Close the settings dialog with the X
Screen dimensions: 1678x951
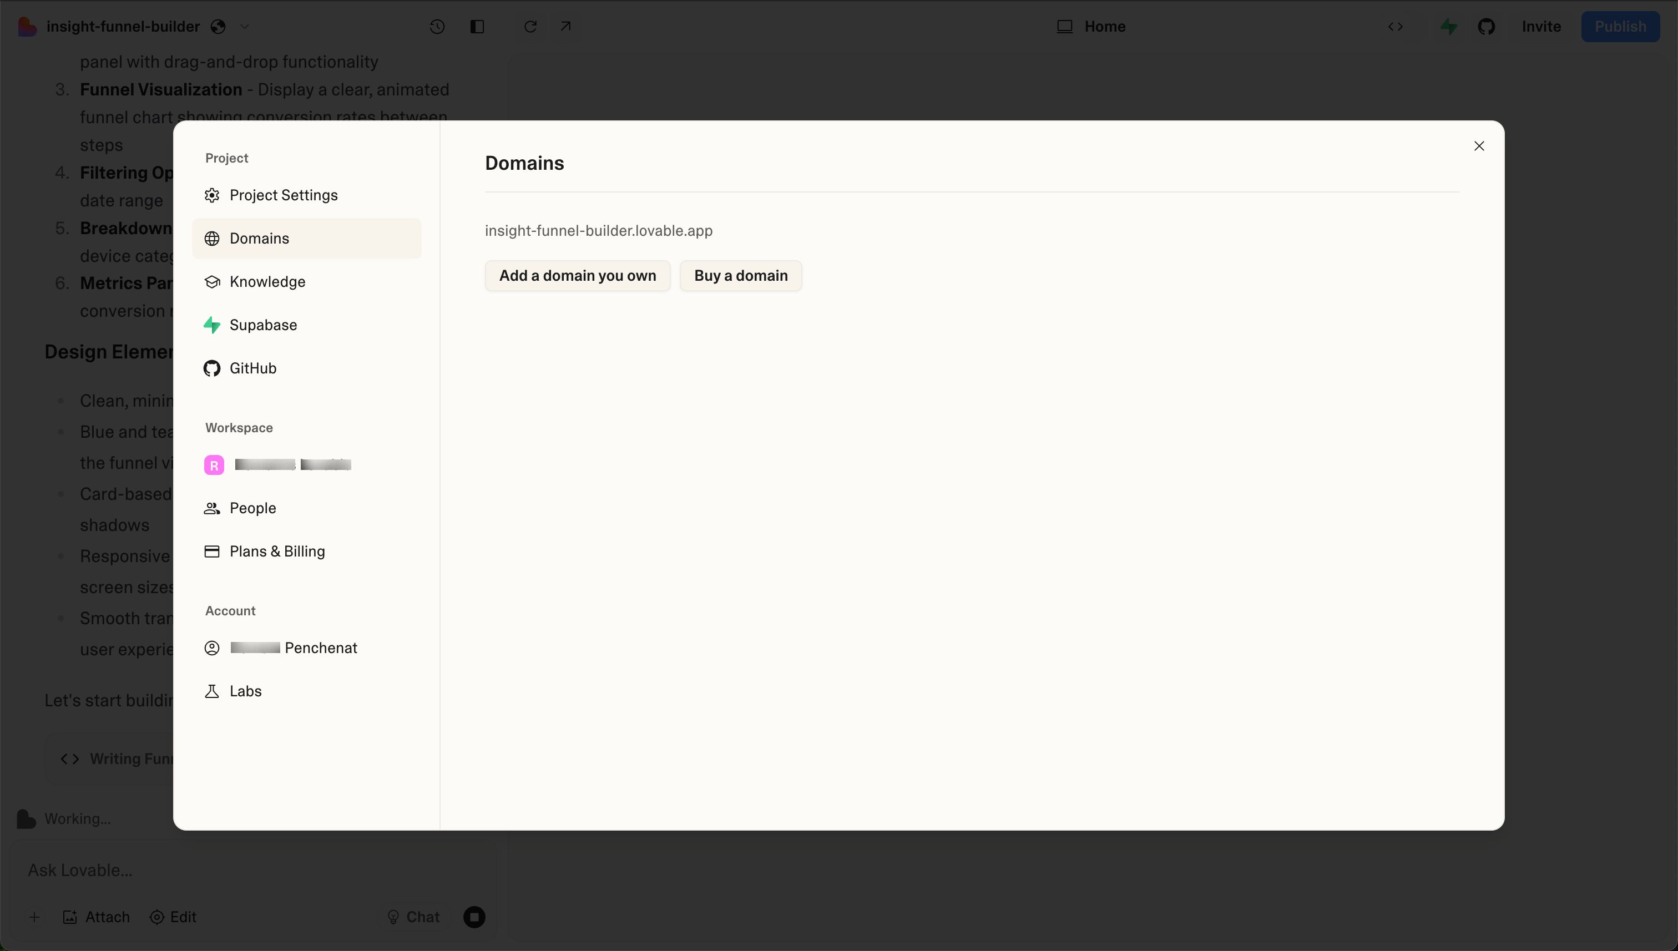pos(1479,146)
